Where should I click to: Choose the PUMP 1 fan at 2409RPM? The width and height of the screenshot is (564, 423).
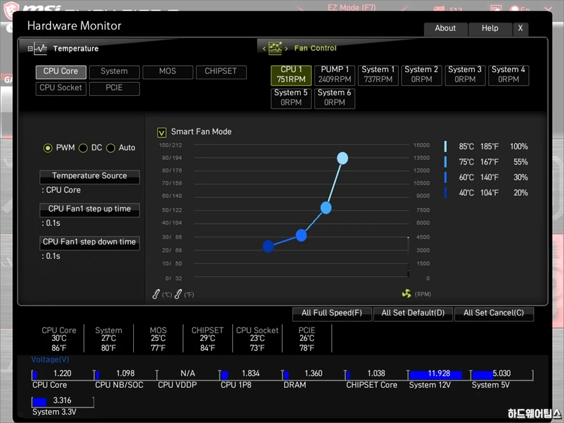point(334,75)
